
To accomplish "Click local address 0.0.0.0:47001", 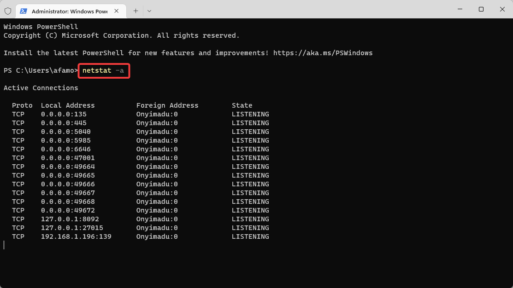I will click(x=68, y=158).
